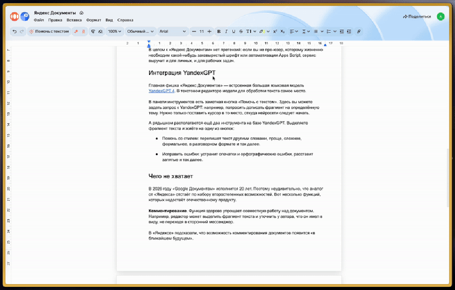Open the 'Вид' menu

109,20
